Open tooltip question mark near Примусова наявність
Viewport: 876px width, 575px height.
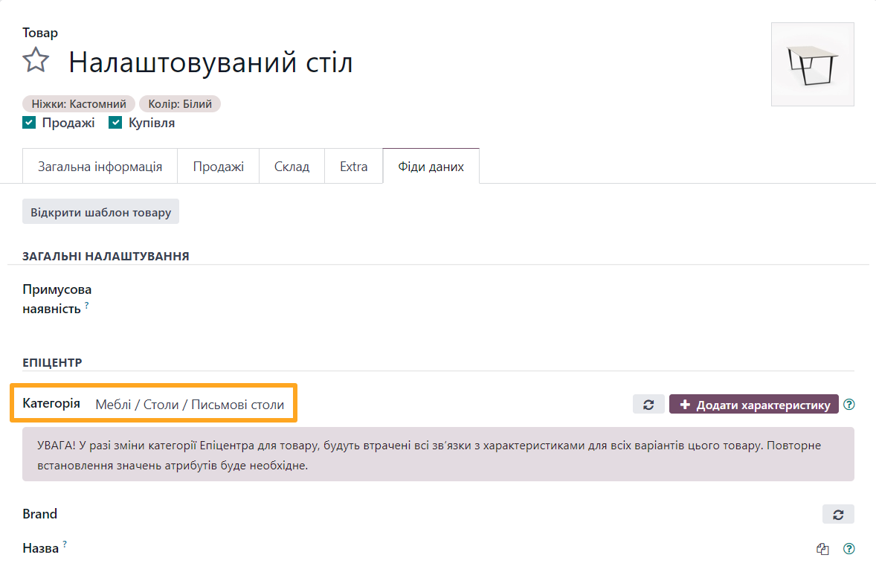(x=86, y=305)
